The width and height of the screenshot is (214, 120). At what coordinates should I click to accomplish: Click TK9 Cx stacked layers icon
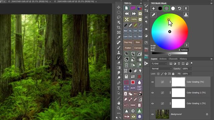(139, 117)
